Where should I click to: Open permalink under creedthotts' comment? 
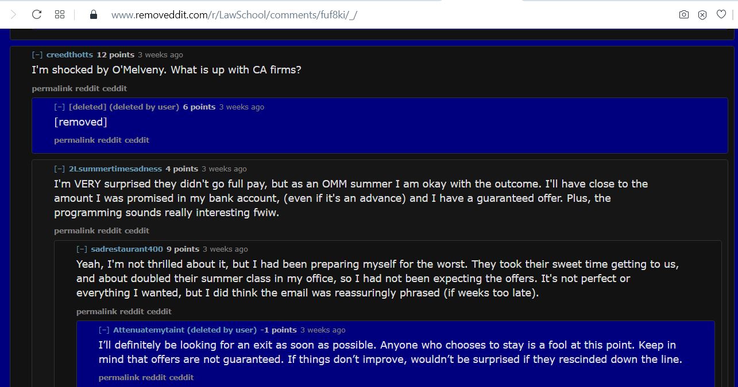coord(47,89)
